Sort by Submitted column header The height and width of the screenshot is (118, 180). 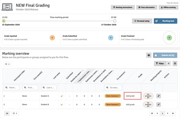70,75
